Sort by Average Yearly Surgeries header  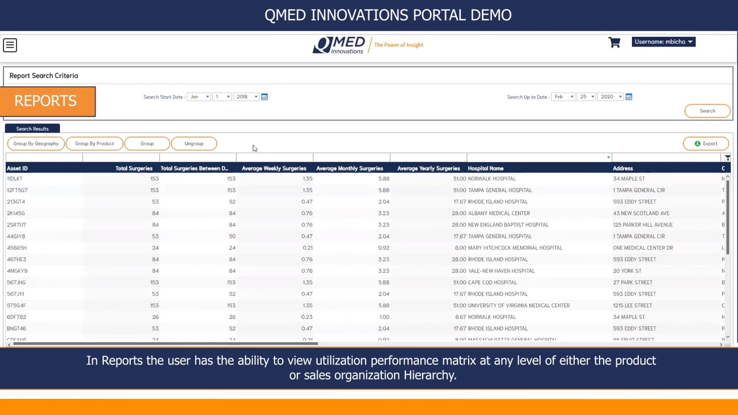[x=428, y=168]
